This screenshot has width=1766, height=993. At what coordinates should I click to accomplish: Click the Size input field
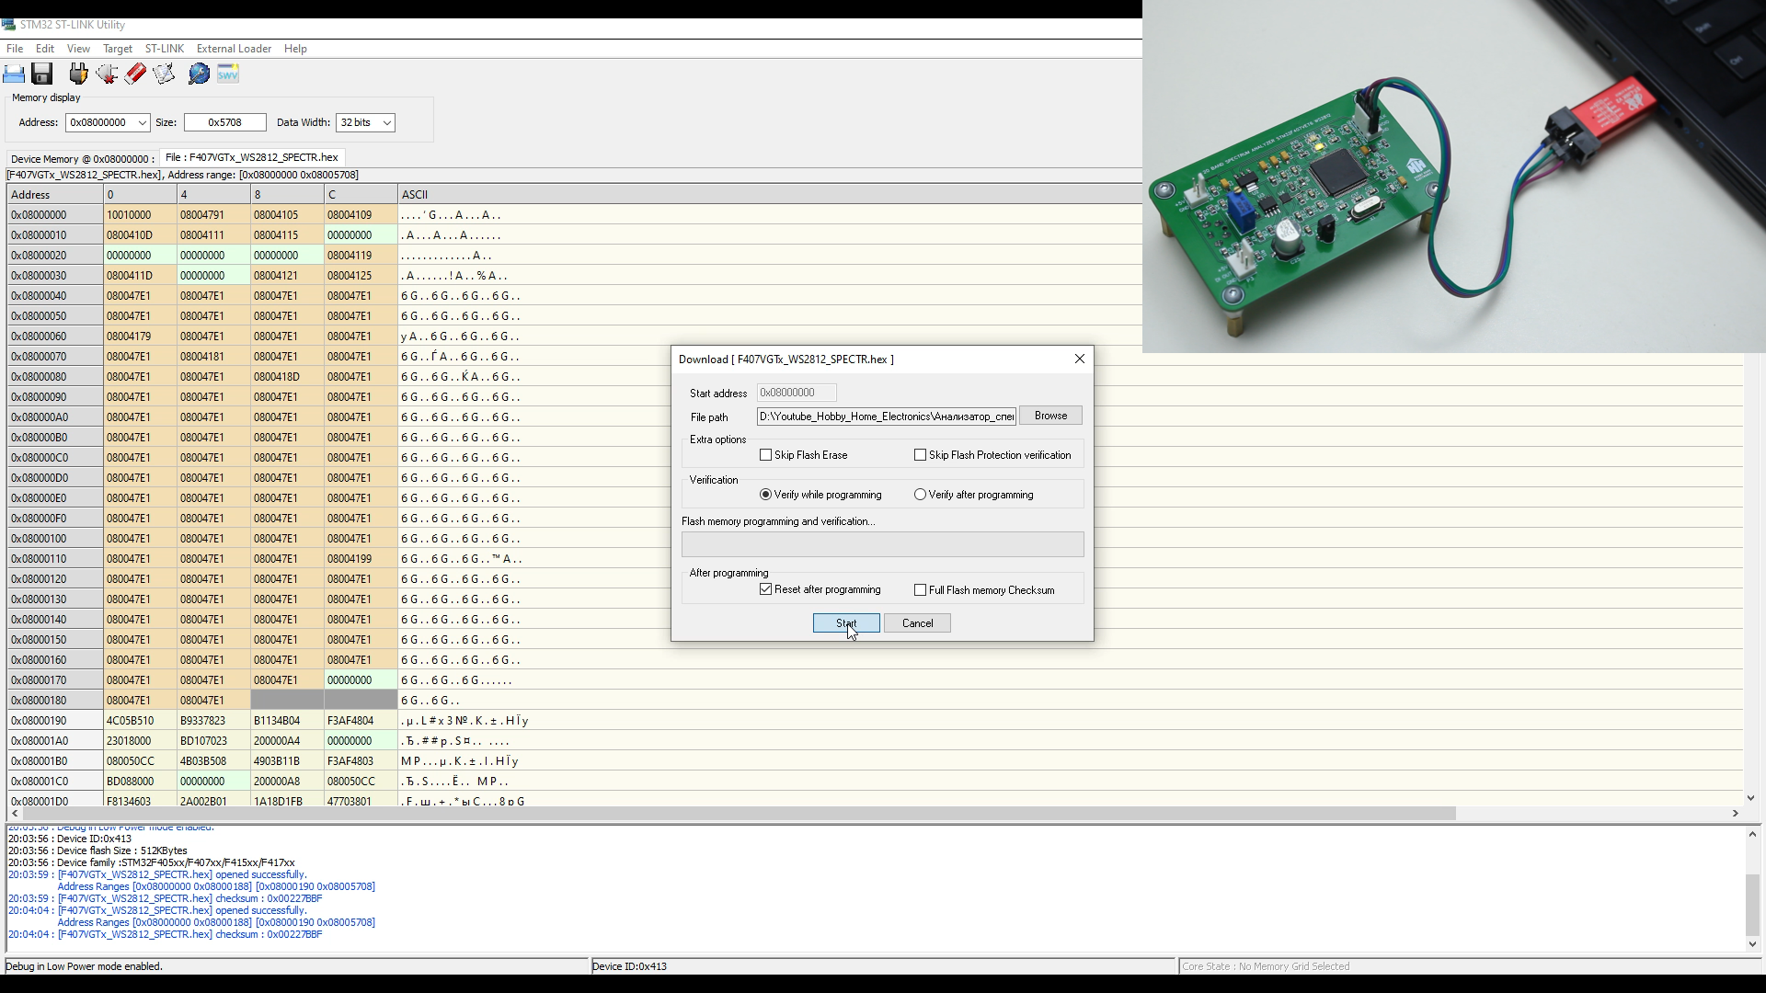coord(224,122)
